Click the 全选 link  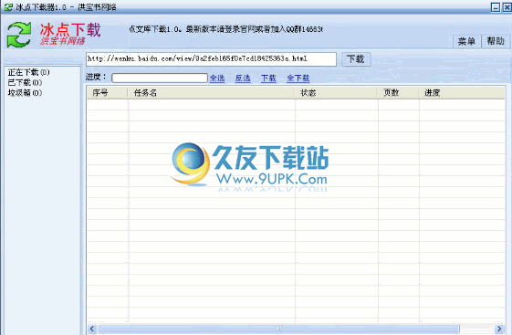click(x=217, y=78)
